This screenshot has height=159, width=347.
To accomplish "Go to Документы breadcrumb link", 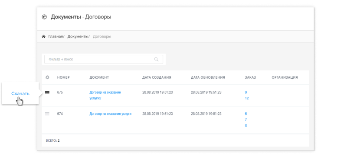I will 78,37.
